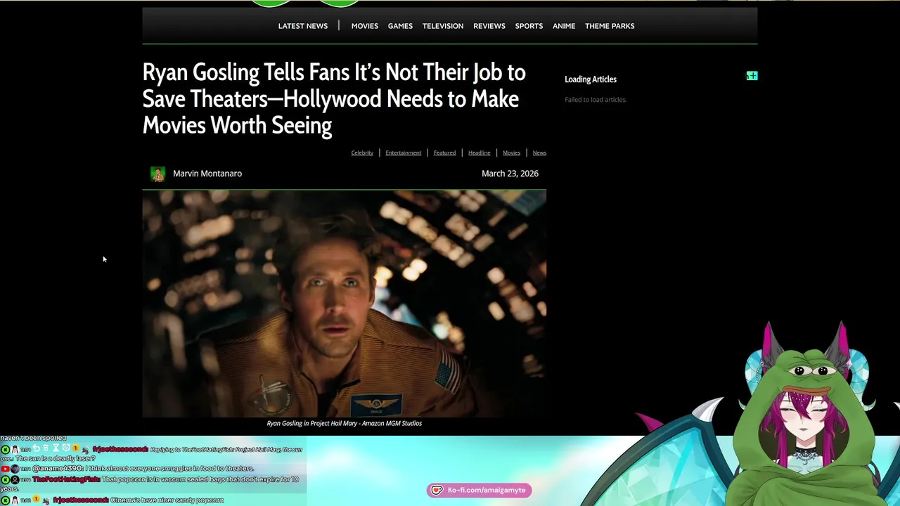Click the YouTube icon beside @aname4390
900x506 pixels.
[5, 468]
